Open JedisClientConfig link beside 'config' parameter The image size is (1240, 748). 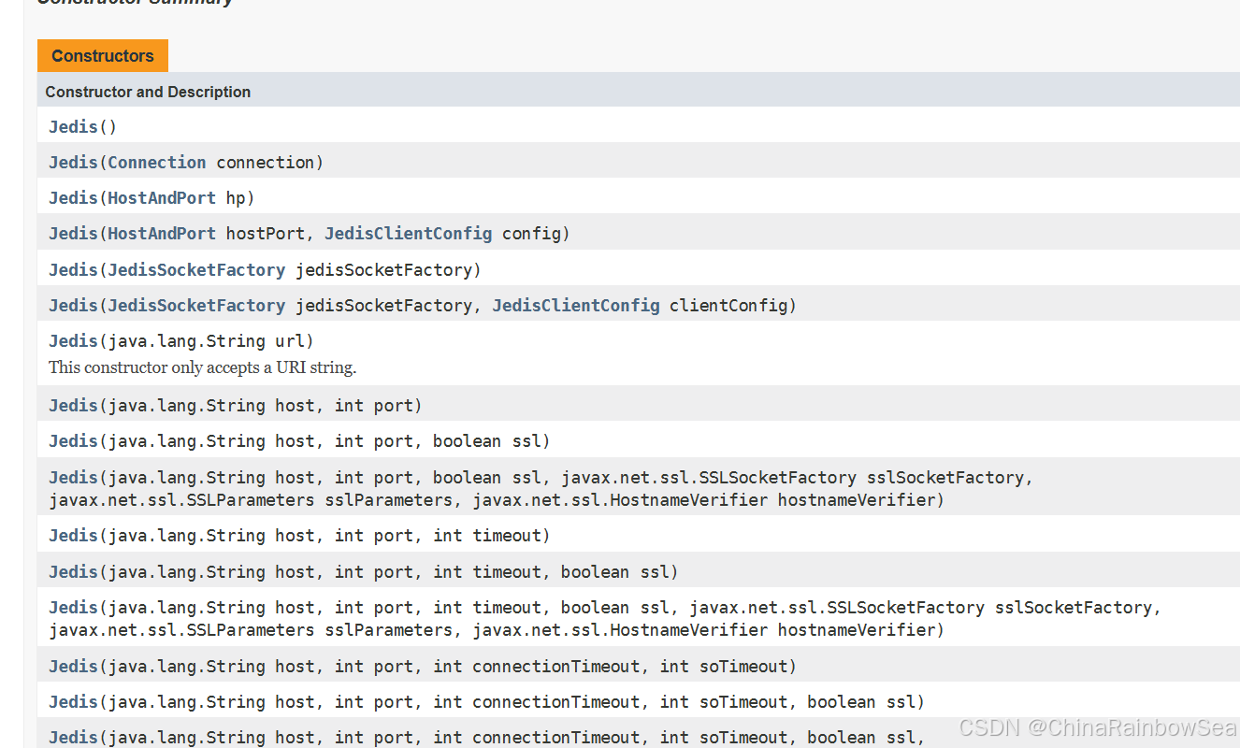tap(408, 234)
